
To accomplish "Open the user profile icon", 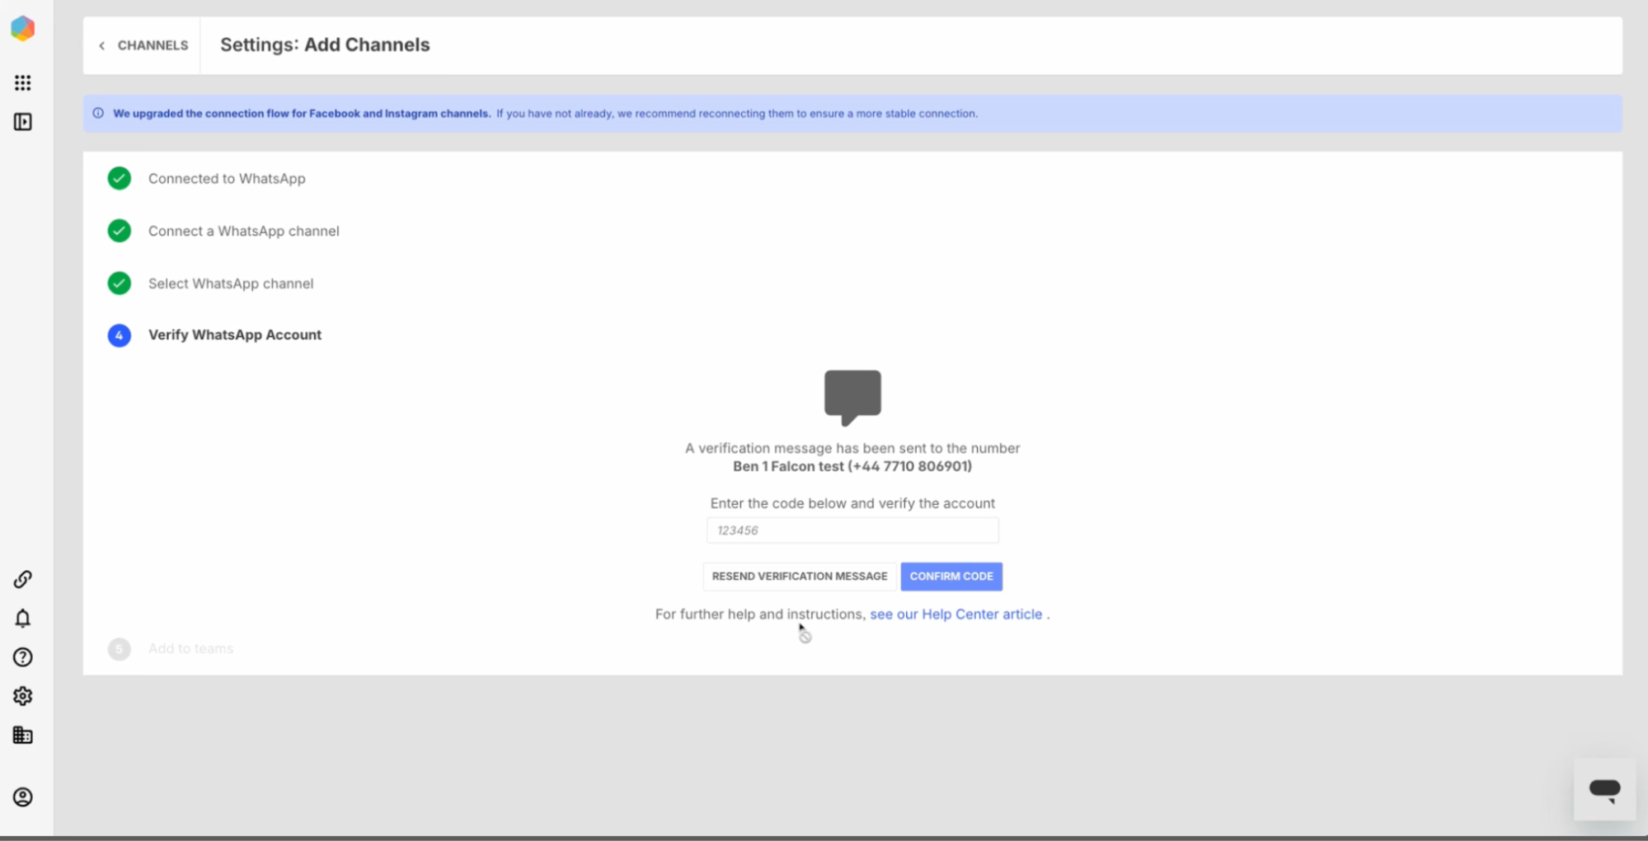I will (23, 797).
